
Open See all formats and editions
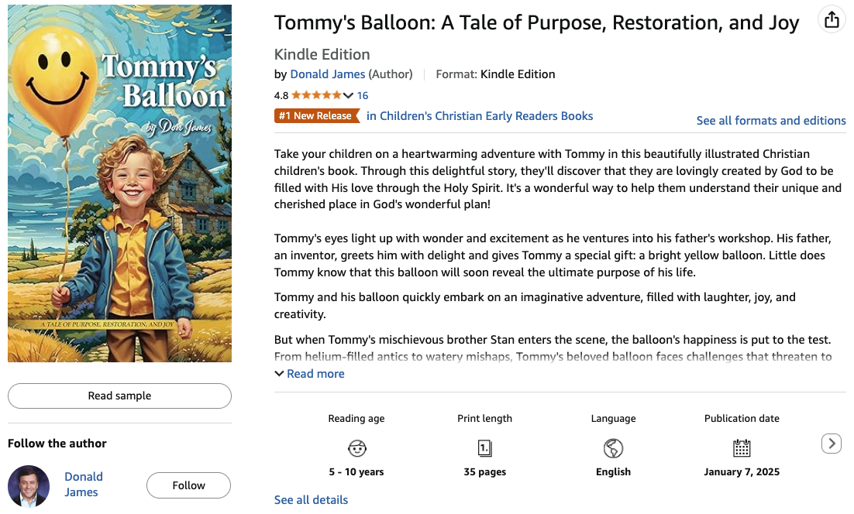coord(771,121)
